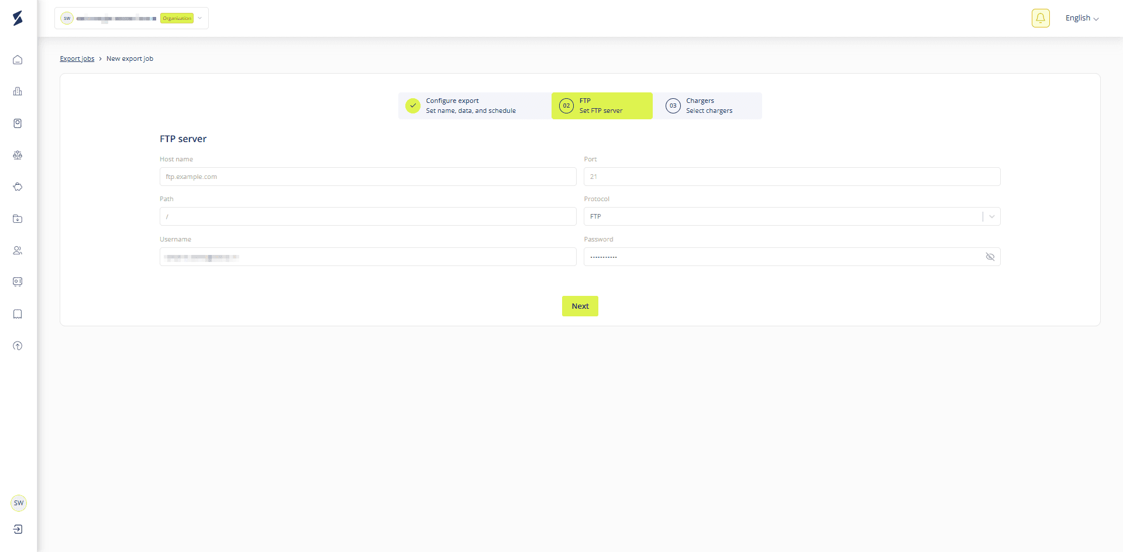This screenshot has width=1123, height=552.
Task: Click the New export job breadcrumb text
Action: pos(130,58)
